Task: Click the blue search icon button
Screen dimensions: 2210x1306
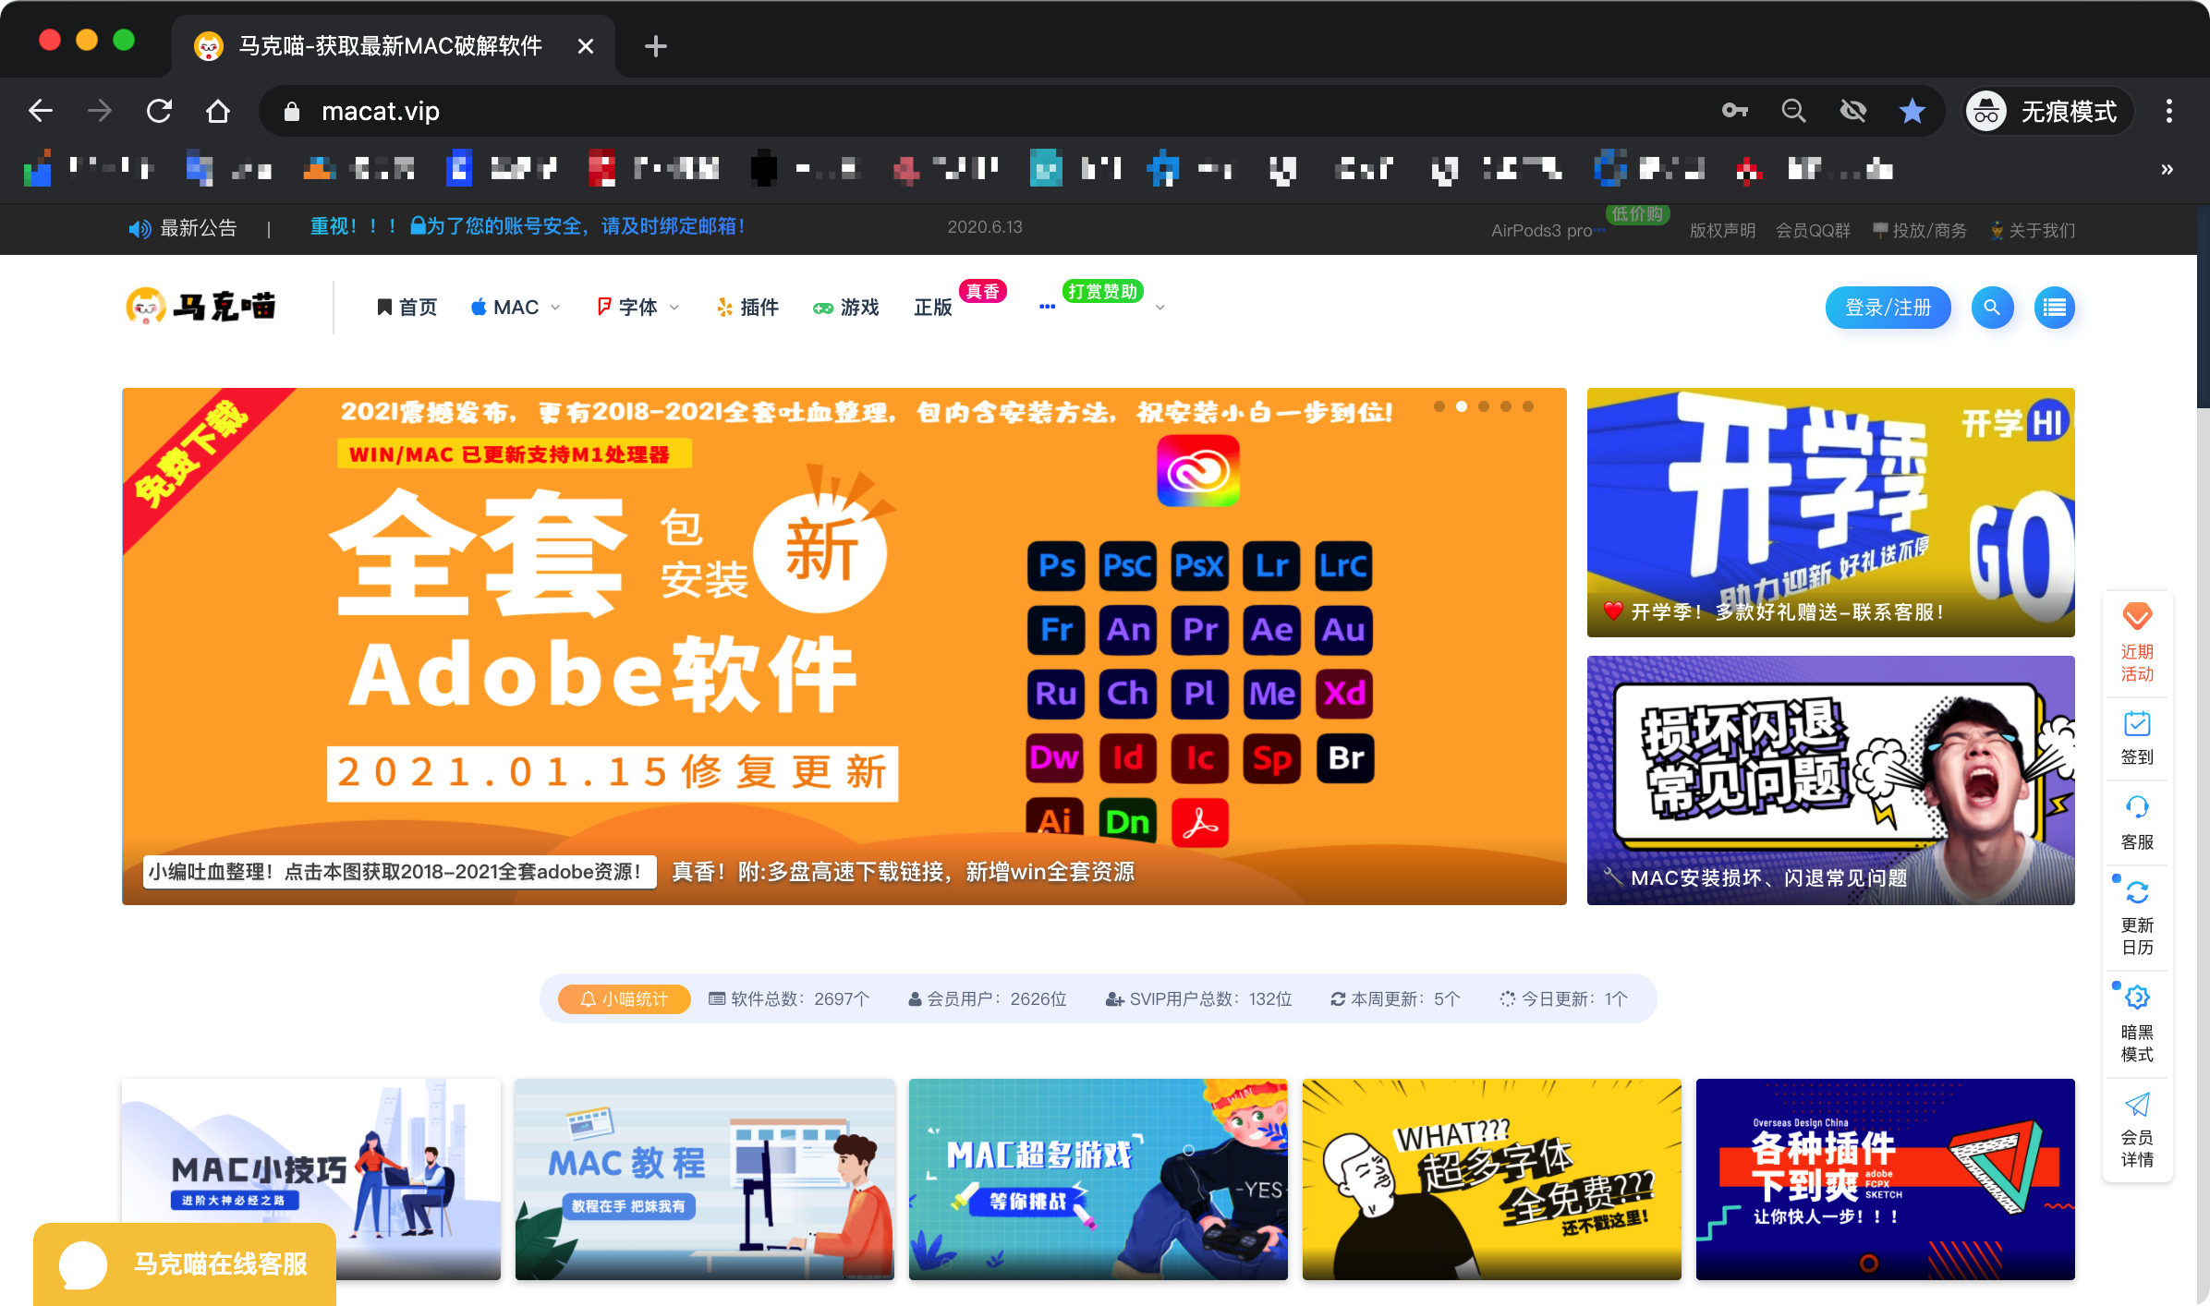Action: point(1992,308)
